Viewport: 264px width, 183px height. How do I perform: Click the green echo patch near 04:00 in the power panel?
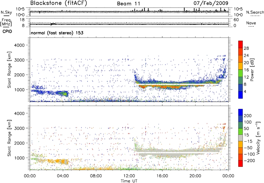pos(64,93)
